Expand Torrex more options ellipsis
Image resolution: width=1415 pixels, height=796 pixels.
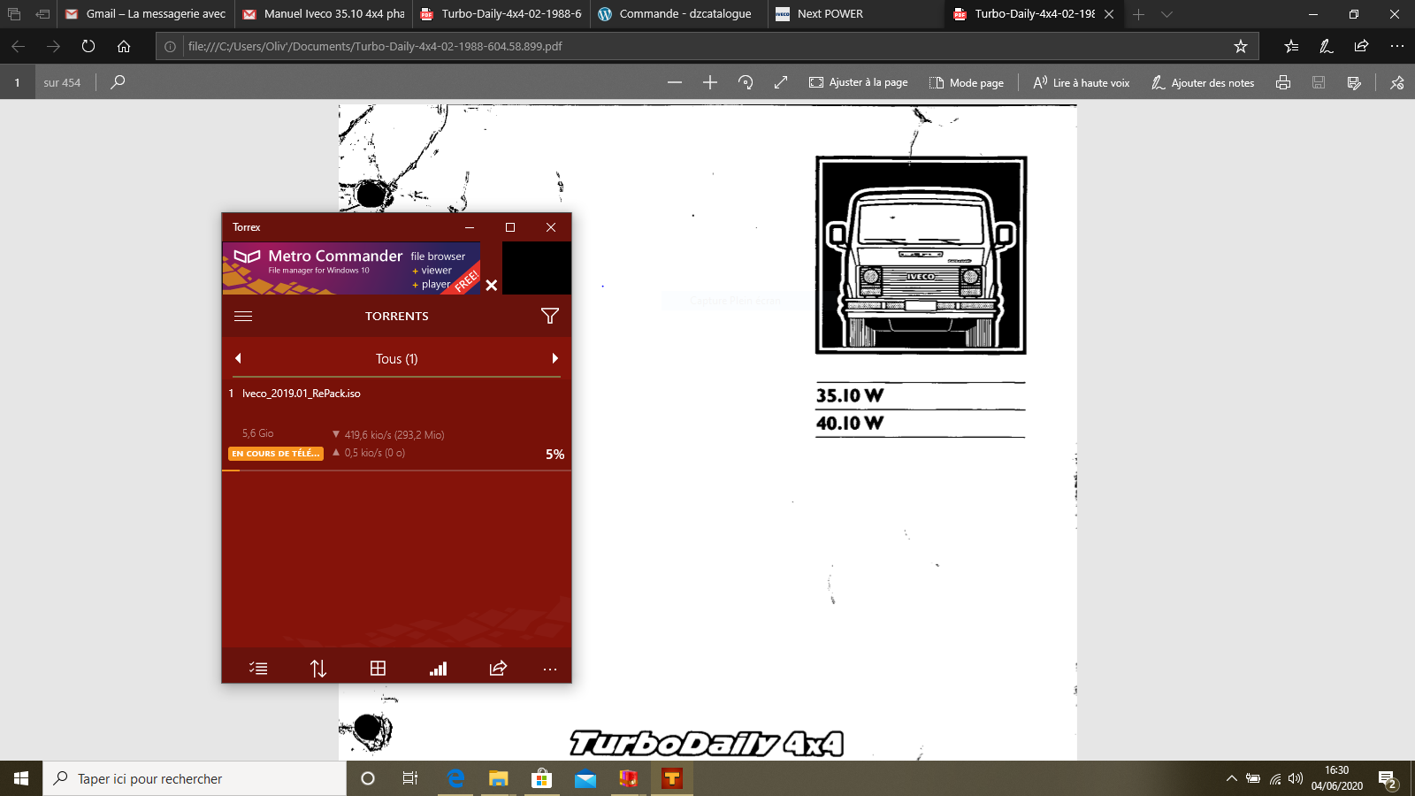pyautogui.click(x=549, y=669)
